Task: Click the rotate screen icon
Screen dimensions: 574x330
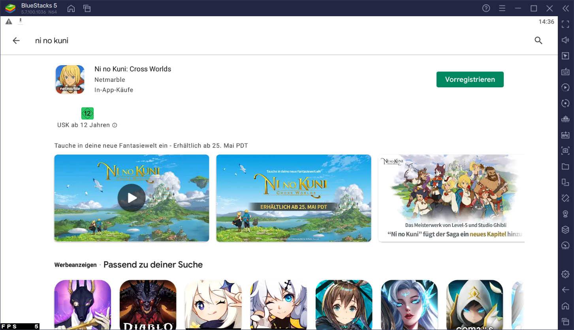Action: tap(565, 198)
